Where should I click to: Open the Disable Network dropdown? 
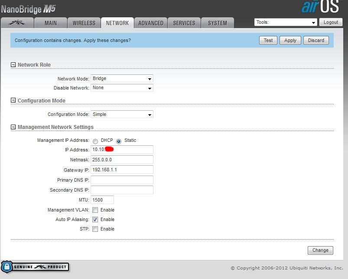tap(122, 88)
